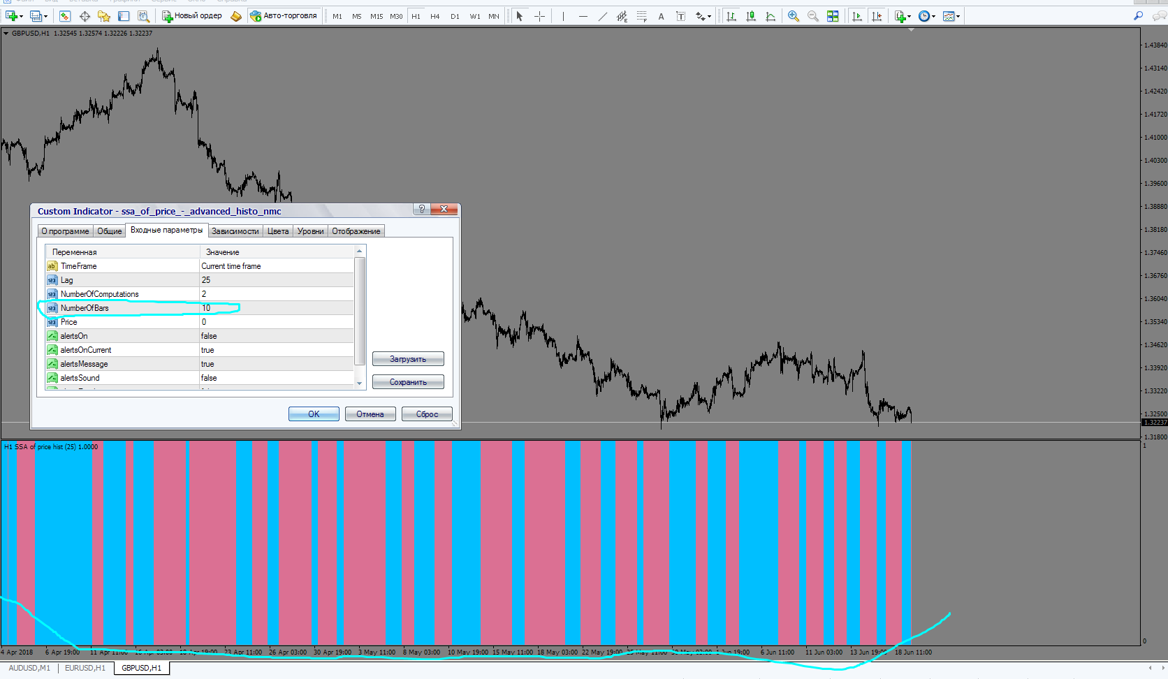Screen dimensions: 1168x679
Task: Switch chart to line chart mode
Action: pyautogui.click(x=771, y=16)
